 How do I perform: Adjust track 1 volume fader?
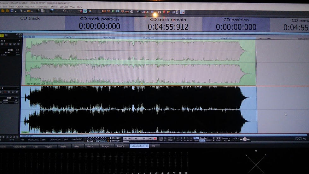pos(10,50)
